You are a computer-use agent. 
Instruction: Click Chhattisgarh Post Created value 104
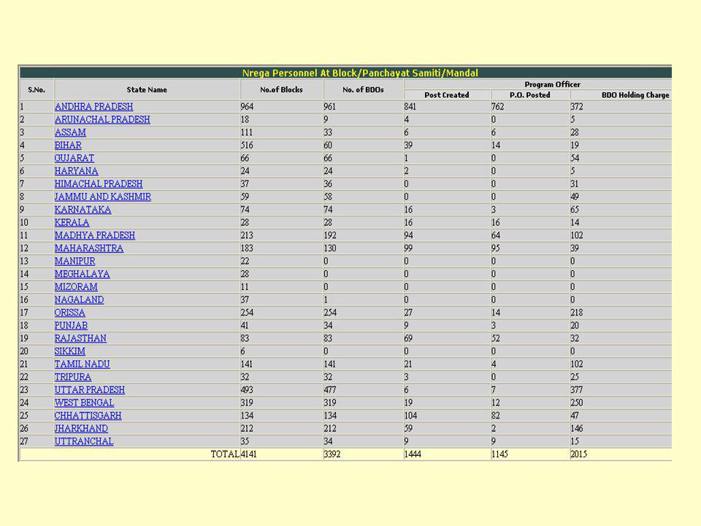410,416
